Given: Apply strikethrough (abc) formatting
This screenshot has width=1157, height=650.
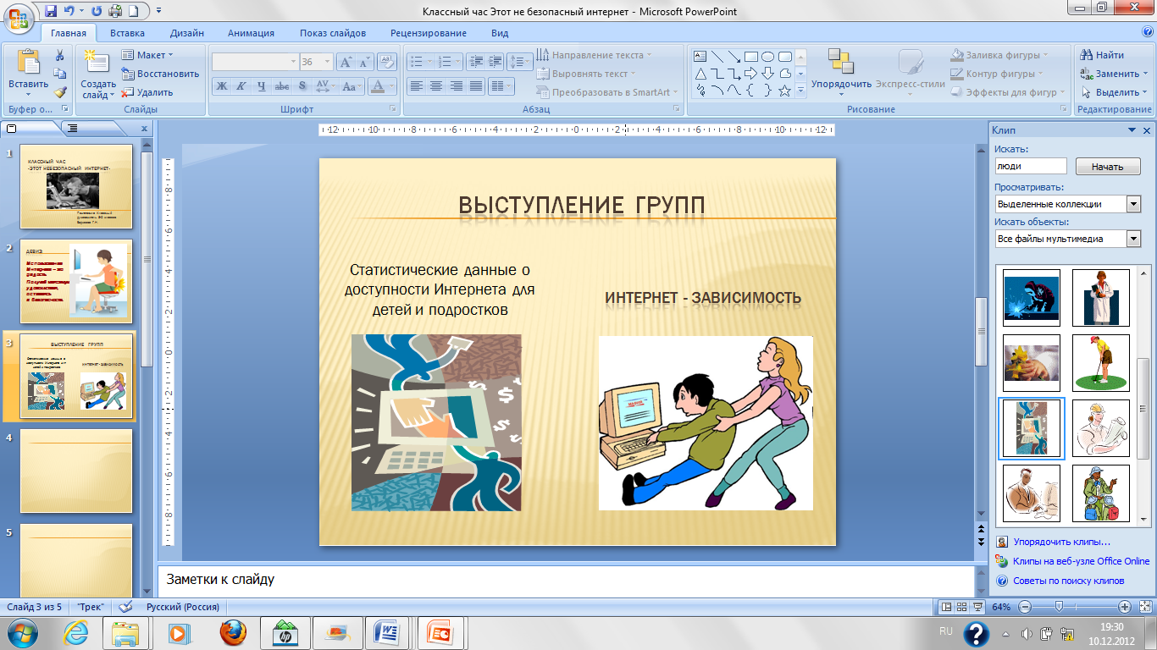Looking at the screenshot, I should [x=282, y=86].
